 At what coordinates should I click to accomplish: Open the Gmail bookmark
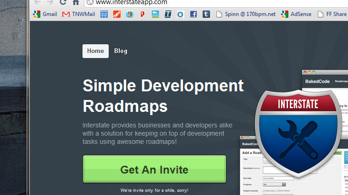(x=45, y=14)
